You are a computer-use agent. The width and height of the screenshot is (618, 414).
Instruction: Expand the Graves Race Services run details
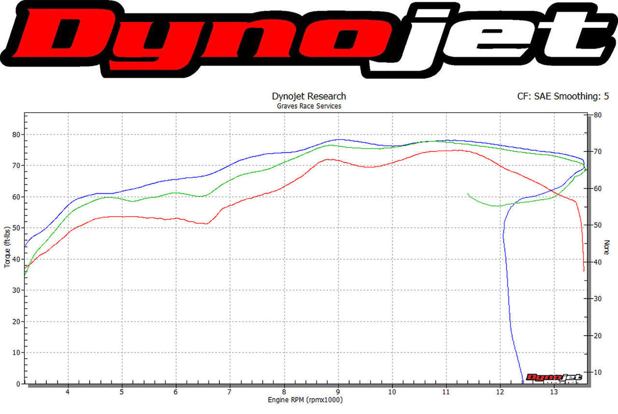coord(309,106)
